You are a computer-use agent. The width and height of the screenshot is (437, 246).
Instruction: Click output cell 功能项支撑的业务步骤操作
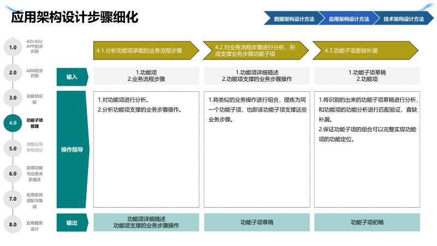(146, 222)
